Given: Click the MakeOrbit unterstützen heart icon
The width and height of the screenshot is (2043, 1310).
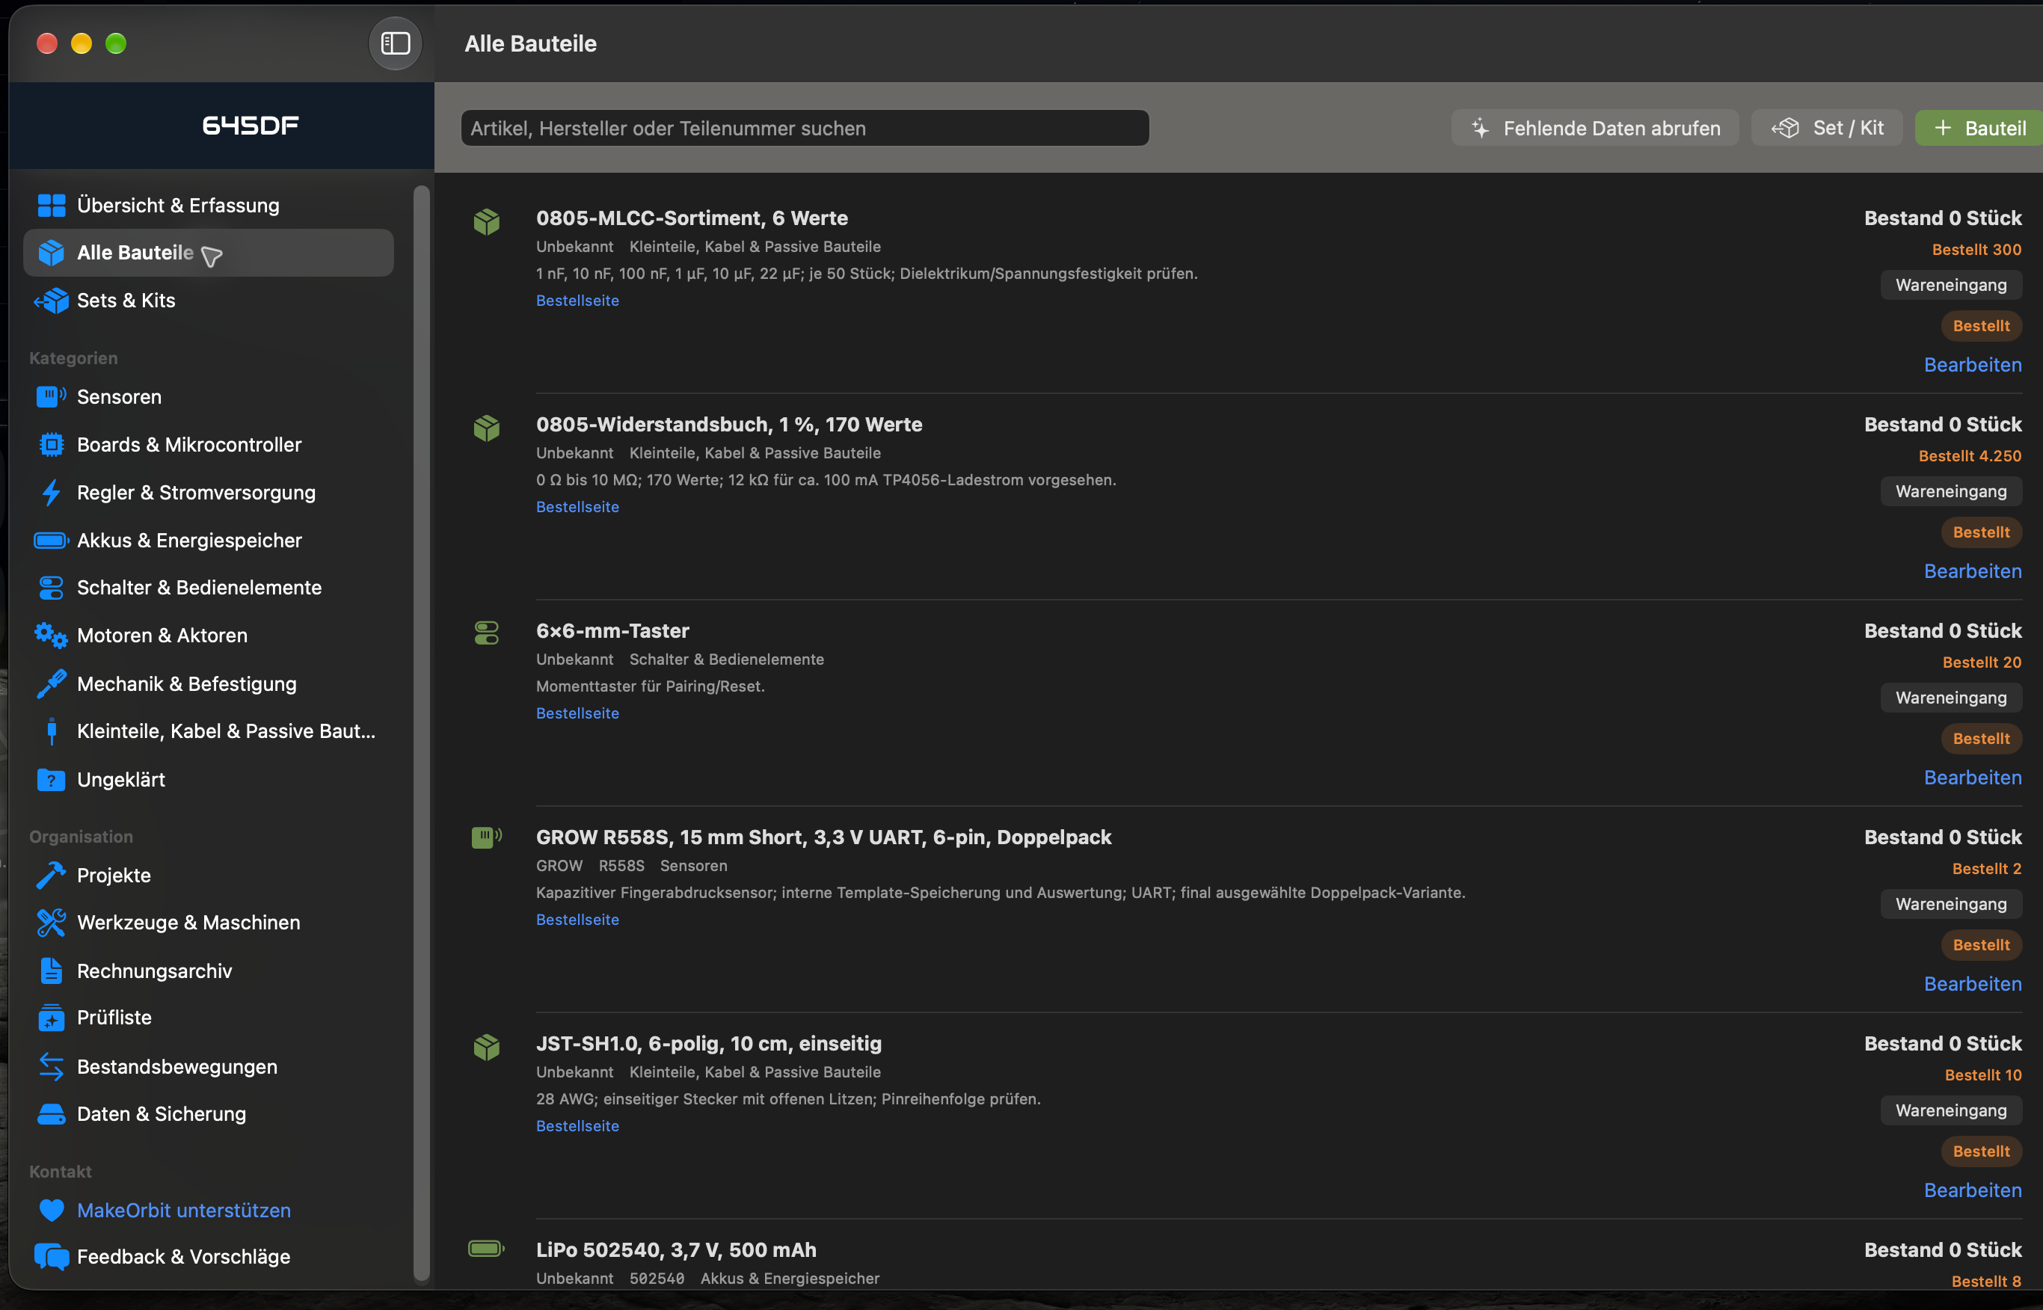Looking at the screenshot, I should (51, 1211).
